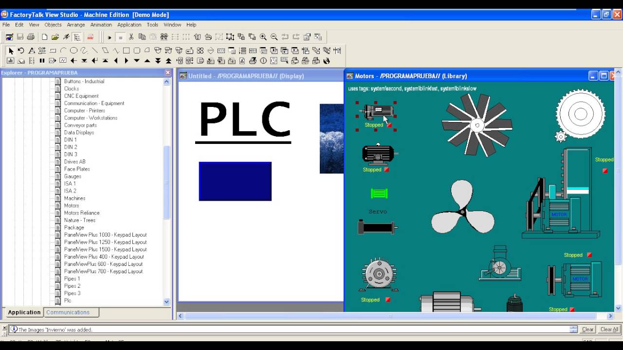Select the Line drawing tool
Viewport: 623px width, 350px height.
point(95,51)
